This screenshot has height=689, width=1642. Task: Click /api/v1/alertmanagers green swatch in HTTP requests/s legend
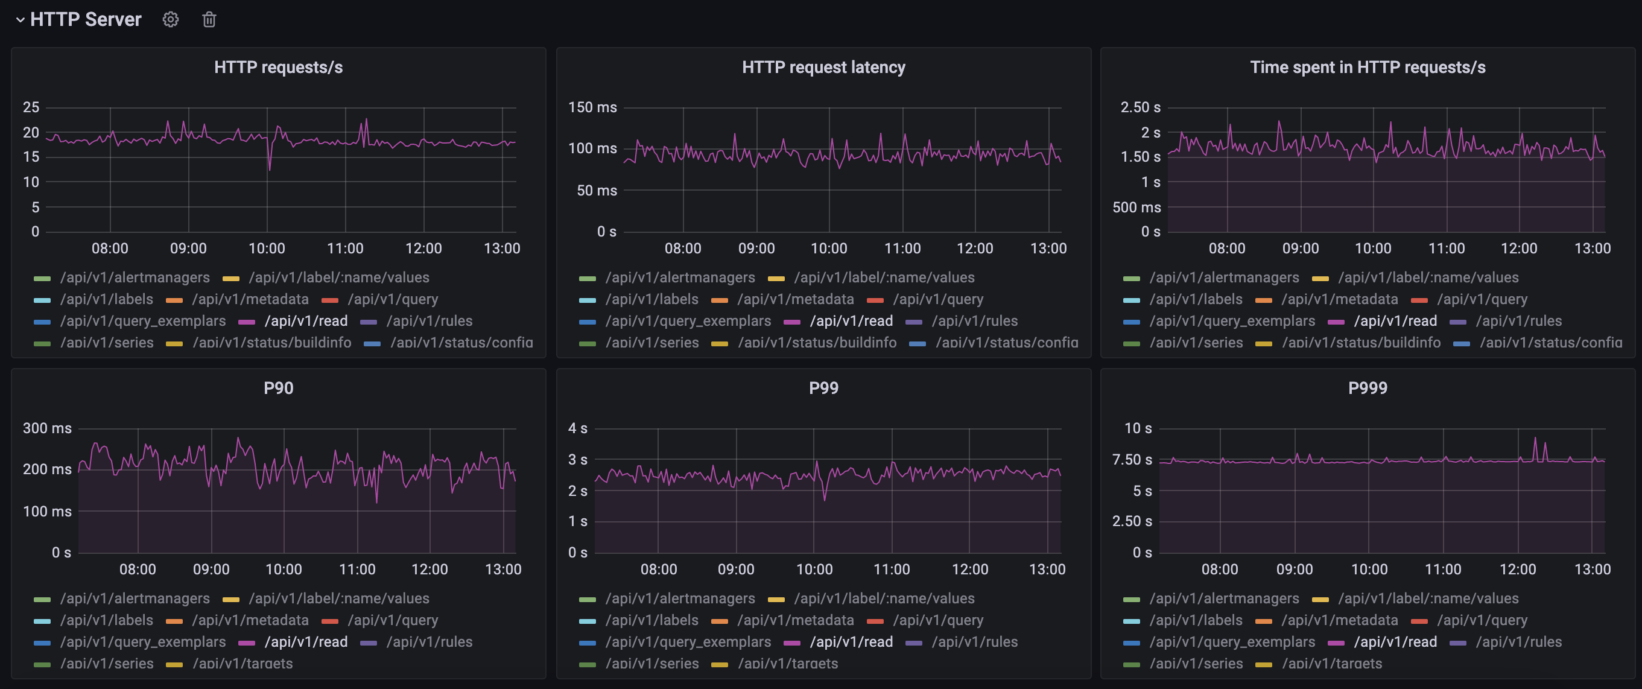pos(42,279)
